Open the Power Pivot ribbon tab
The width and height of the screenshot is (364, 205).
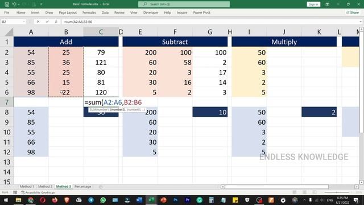tap(202, 13)
